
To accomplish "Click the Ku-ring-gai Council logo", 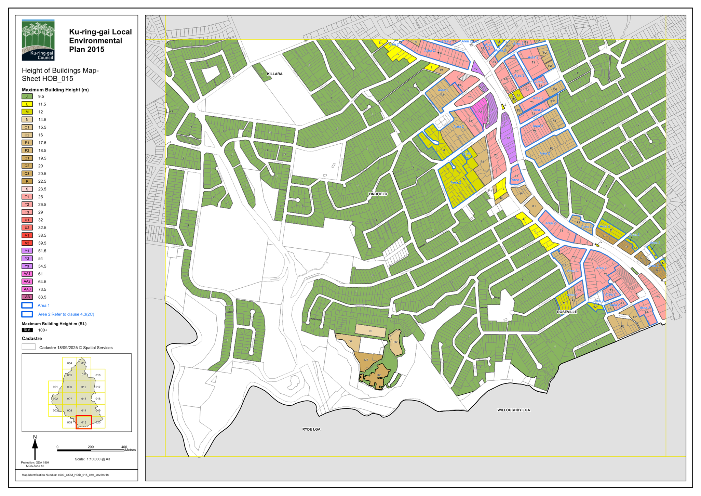I will (38, 40).
